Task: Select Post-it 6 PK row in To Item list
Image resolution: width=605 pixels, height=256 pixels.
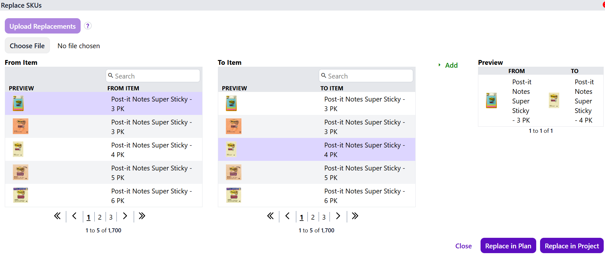Action: tap(364, 196)
